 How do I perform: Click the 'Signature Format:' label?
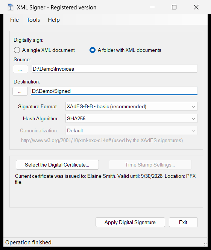tap(38, 106)
